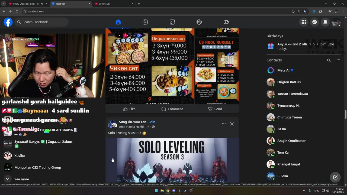Open the Solo Leveling post options menu
Image resolution: width=347 pixels, height=195 pixels.
[224, 124]
